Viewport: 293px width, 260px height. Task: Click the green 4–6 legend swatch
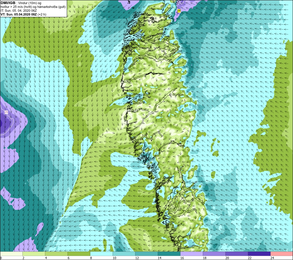[x=56, y=254]
